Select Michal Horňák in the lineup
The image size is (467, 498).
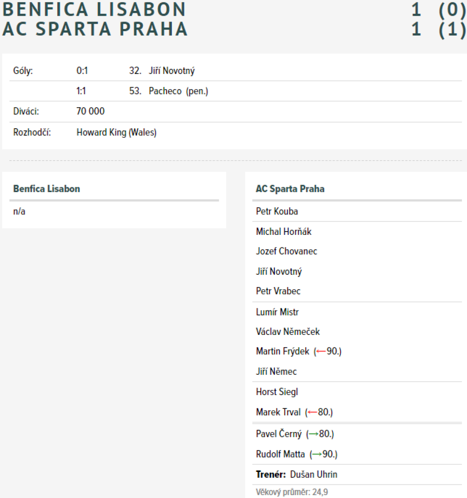pyautogui.click(x=284, y=232)
